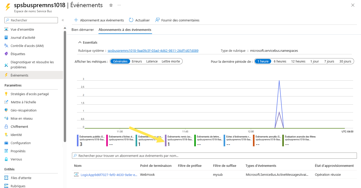
Task: Click the Événements remis purple legend swatch
Action: click(166, 141)
